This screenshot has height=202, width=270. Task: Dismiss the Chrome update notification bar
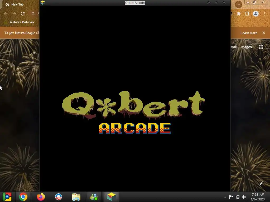point(264,33)
